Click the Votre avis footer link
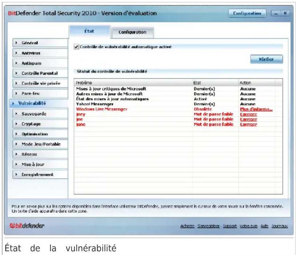Viewport: 296px width, 255px height. tap(248, 226)
